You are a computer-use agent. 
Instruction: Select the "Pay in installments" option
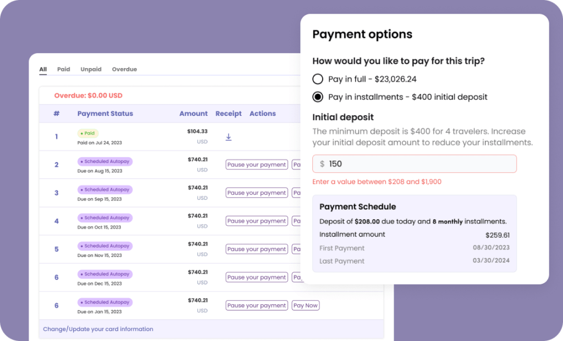point(317,97)
